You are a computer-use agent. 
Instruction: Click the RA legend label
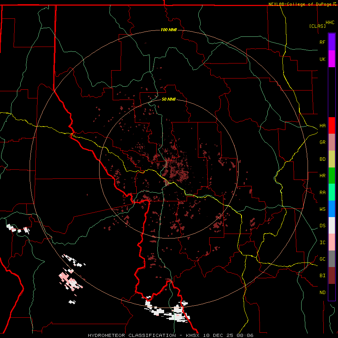point(322,193)
